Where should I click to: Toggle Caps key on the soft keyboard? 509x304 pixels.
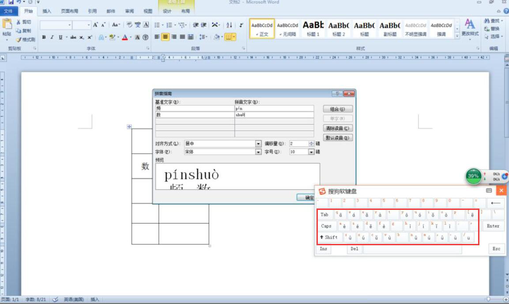(x=326, y=226)
